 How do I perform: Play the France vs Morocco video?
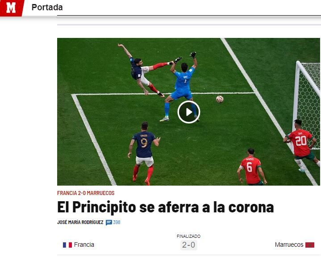coord(188,112)
